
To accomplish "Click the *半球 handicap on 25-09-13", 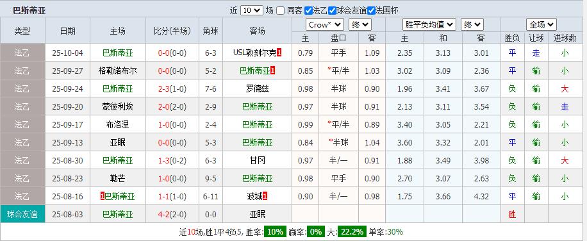I will 338,142.
